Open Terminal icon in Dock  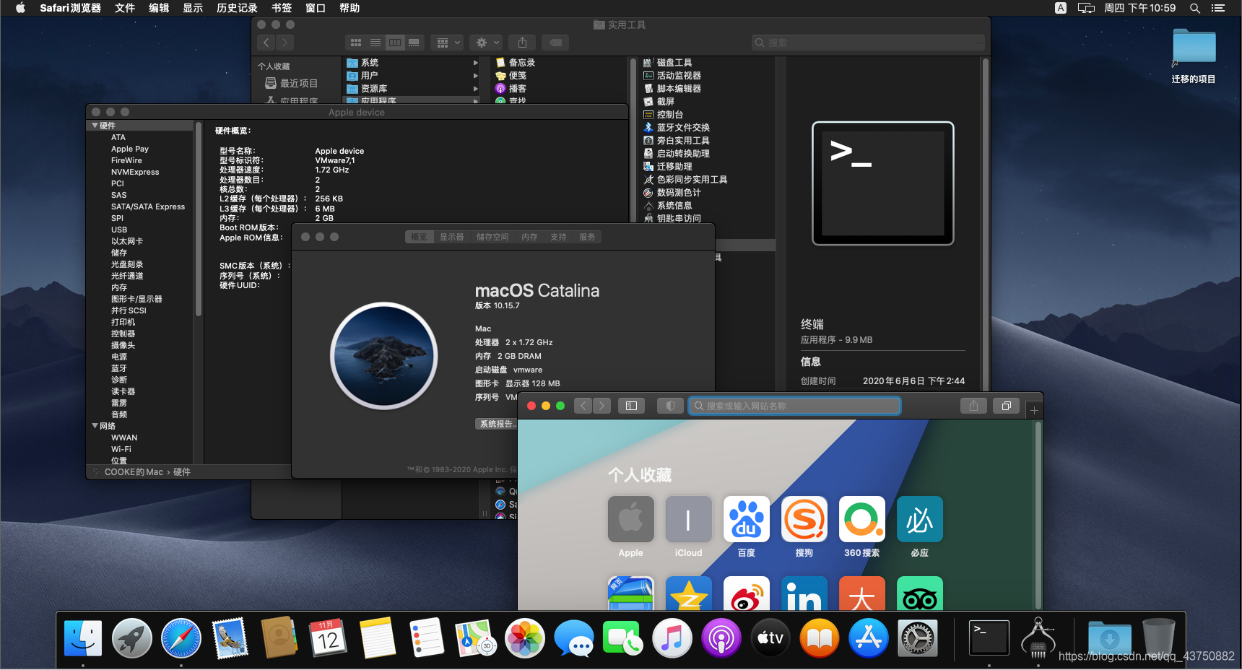(989, 638)
